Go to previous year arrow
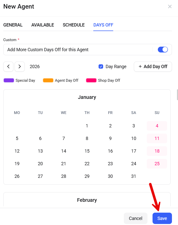Viewport: 178px width, 225px height. (x=8, y=67)
